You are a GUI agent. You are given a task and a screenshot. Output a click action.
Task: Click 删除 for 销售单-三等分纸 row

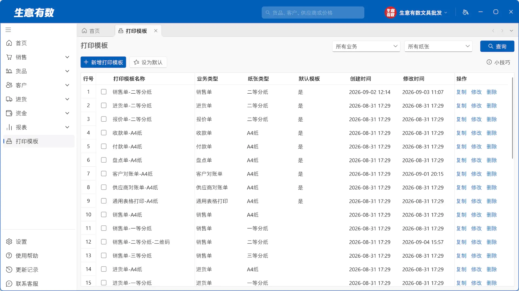[x=492, y=256]
